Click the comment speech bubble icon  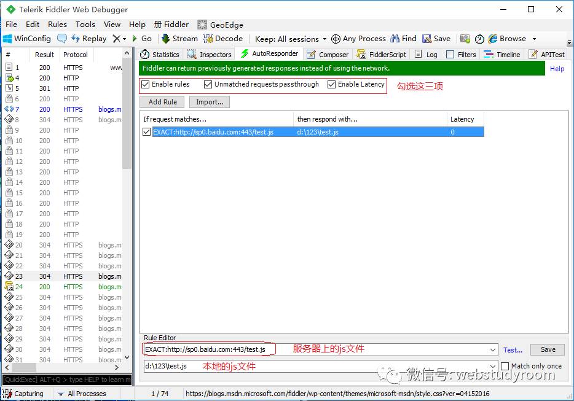pyautogui.click(x=62, y=39)
